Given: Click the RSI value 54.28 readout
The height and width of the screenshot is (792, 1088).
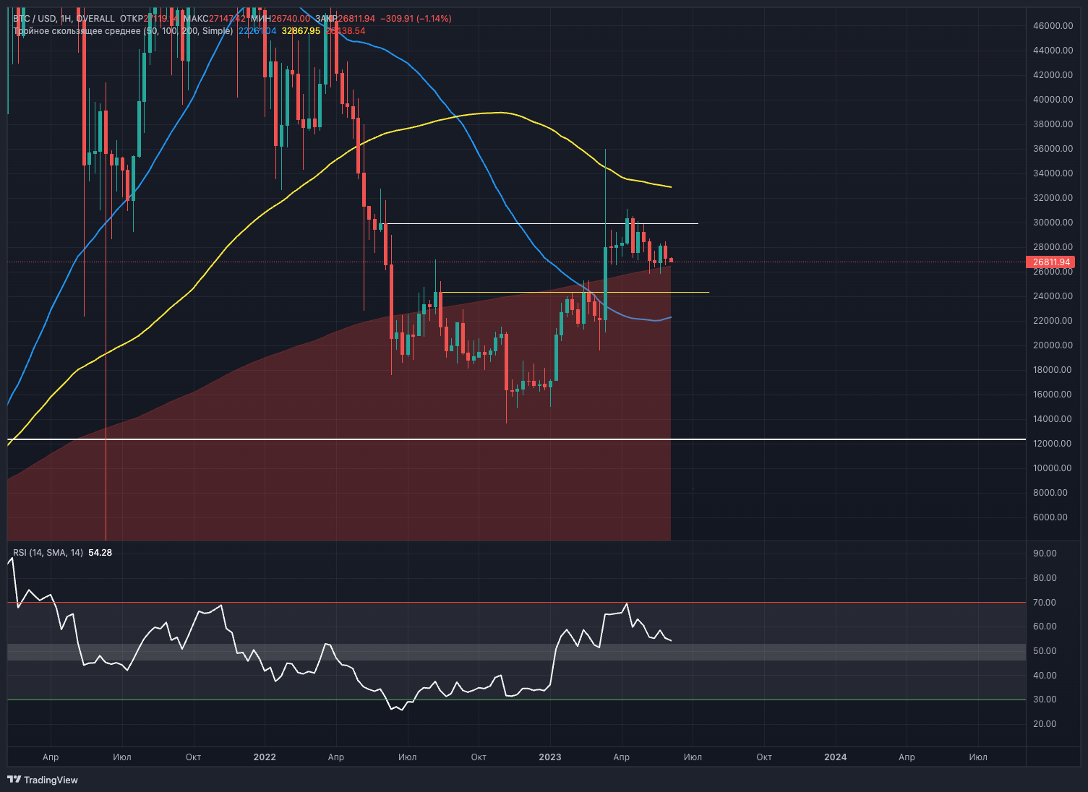Looking at the screenshot, I should [x=100, y=553].
